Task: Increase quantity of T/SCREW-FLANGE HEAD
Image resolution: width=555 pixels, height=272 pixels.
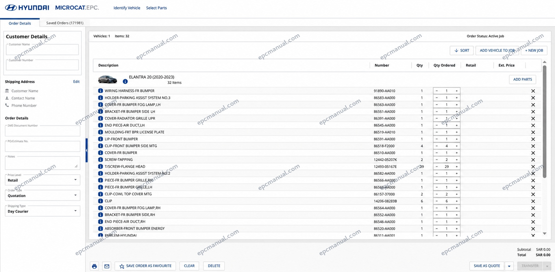Action: coord(457,167)
